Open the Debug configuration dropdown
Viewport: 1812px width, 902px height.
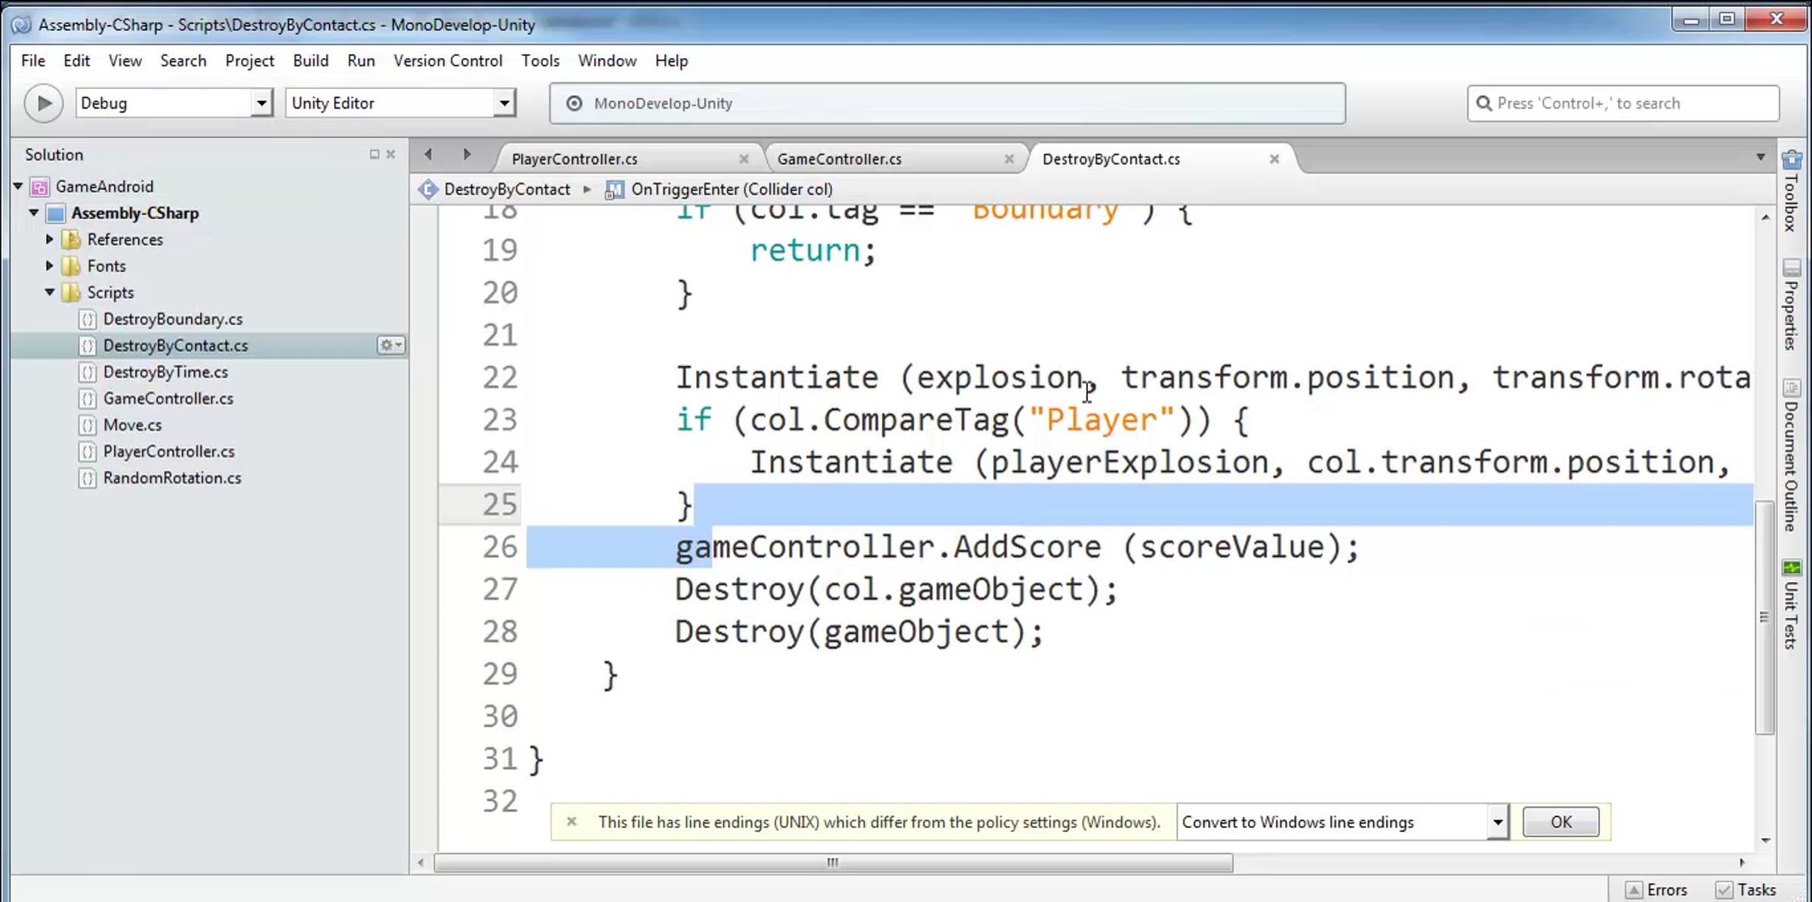point(260,103)
